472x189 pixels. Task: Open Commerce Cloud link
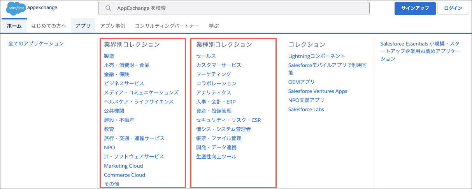click(125, 175)
